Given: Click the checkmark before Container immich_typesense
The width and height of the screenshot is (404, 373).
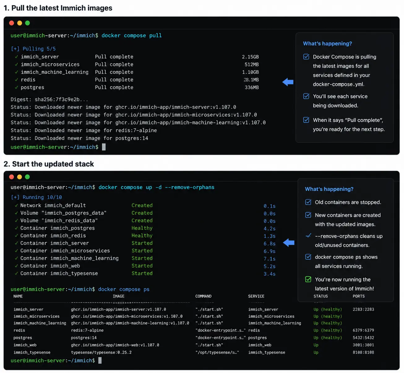Looking at the screenshot, I should point(16,273).
